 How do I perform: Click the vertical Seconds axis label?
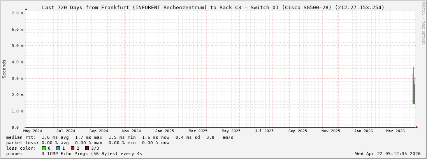tap(4, 69)
